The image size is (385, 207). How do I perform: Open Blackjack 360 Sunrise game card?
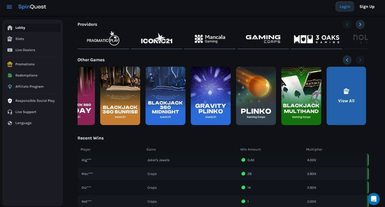(120, 96)
